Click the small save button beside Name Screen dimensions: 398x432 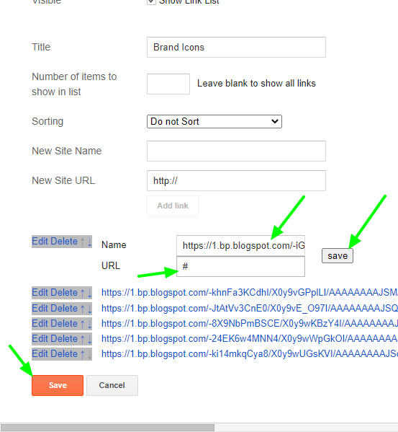[x=338, y=256]
